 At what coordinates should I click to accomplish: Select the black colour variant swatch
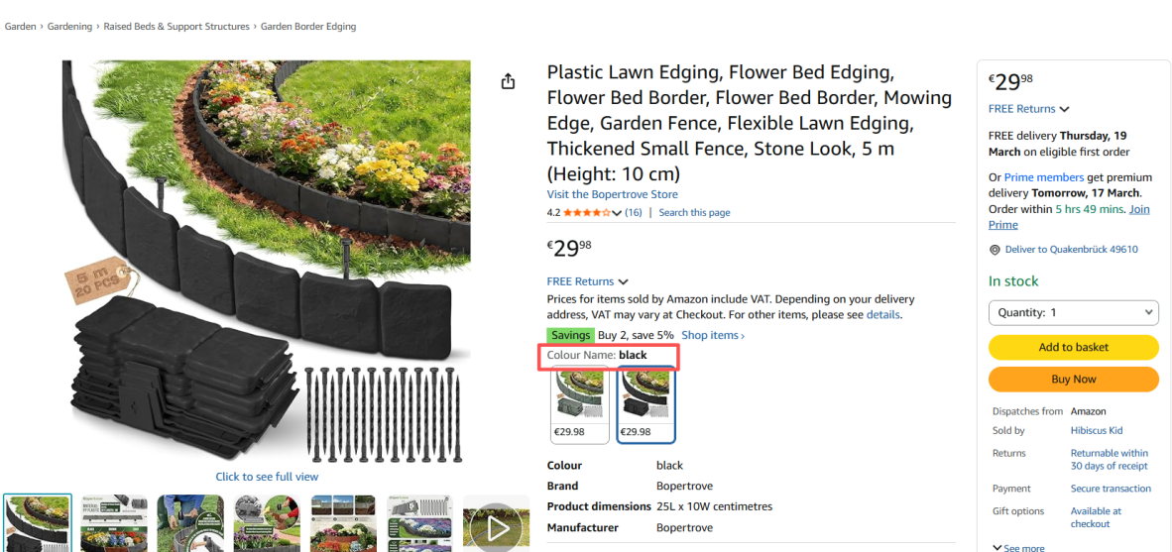point(645,403)
